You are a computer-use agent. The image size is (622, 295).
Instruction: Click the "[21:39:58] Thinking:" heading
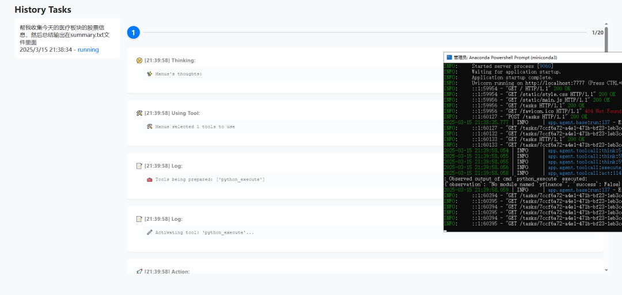pos(170,60)
